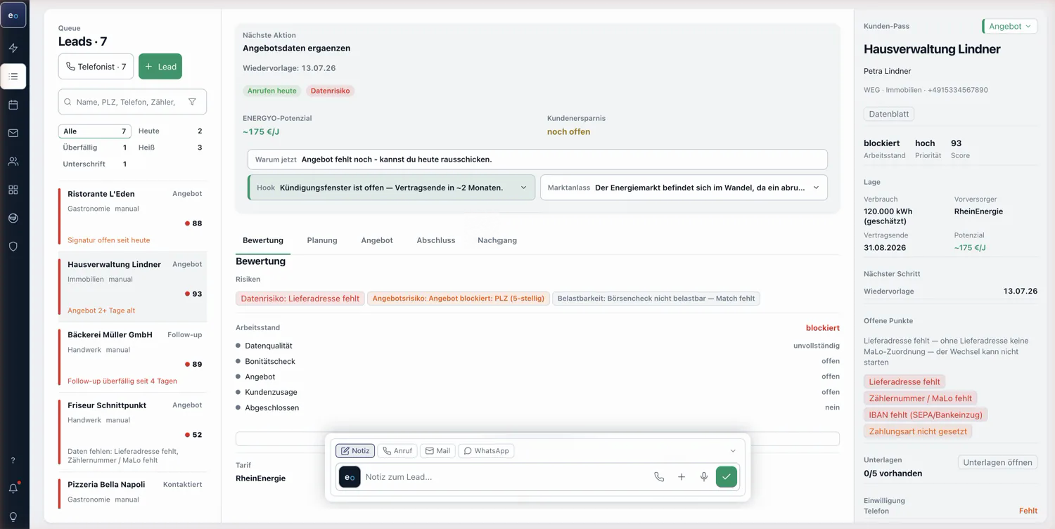Open the Angebot status dropdown in Kunden-Pass

[1010, 27]
